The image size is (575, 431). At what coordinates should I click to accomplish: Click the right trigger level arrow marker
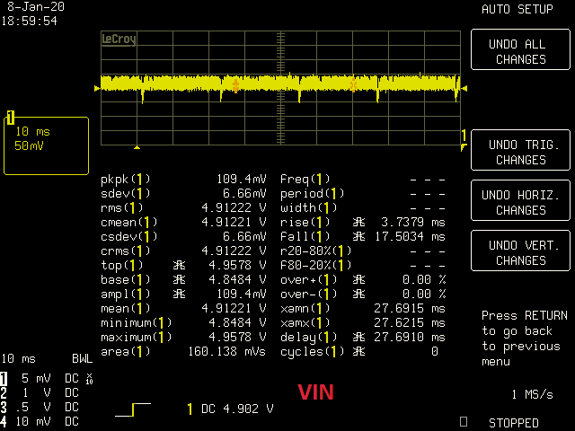tap(464, 88)
